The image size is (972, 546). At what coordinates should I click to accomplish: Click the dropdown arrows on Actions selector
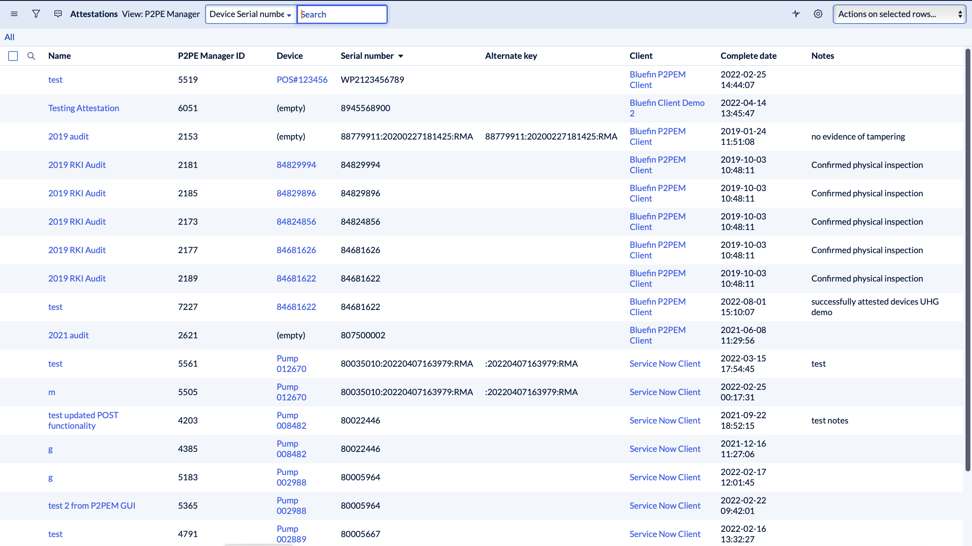click(x=961, y=13)
